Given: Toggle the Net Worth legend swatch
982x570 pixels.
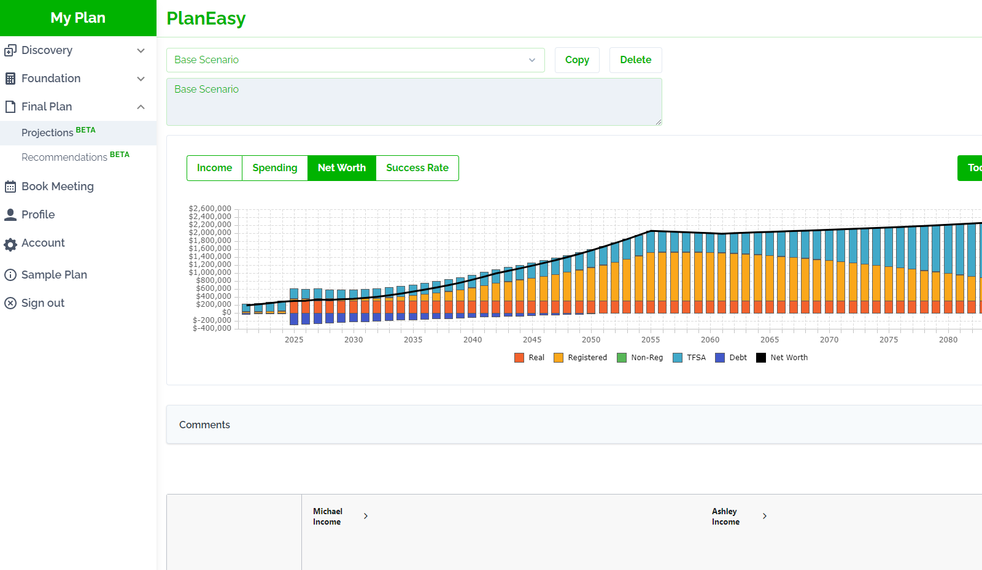Looking at the screenshot, I should 761,358.
